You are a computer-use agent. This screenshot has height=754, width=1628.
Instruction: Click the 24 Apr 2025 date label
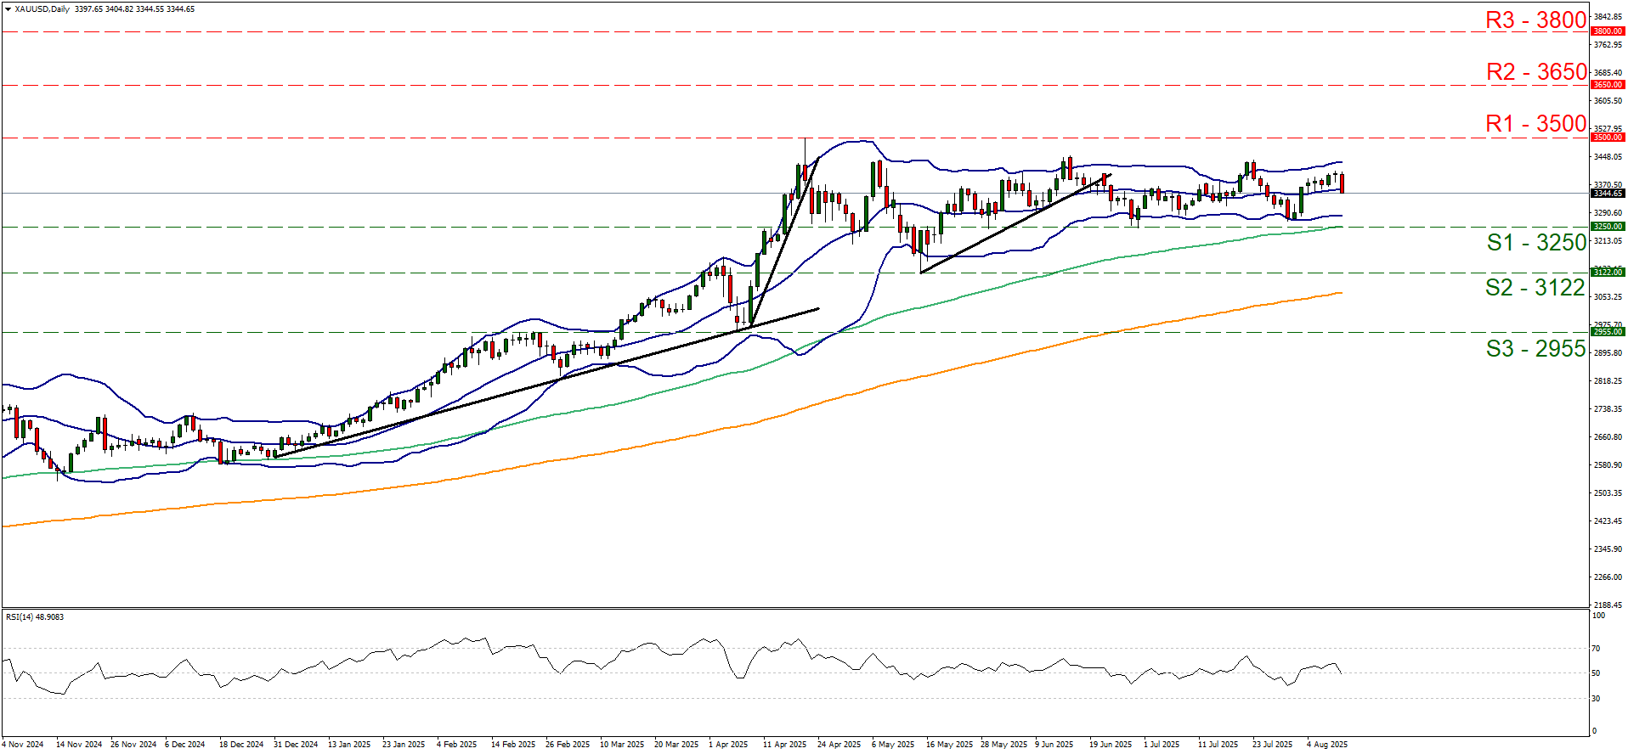click(839, 745)
